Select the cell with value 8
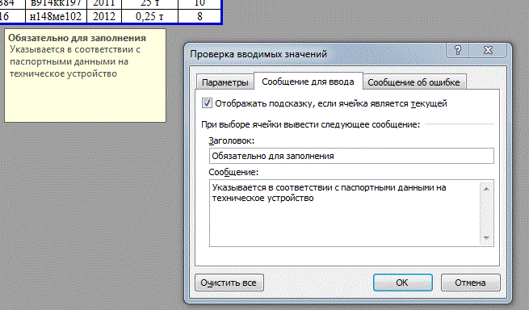 (199, 16)
